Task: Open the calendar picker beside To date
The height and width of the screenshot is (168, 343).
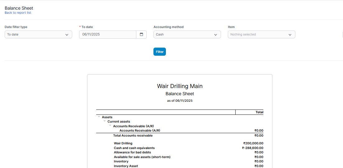Action: pos(141,35)
